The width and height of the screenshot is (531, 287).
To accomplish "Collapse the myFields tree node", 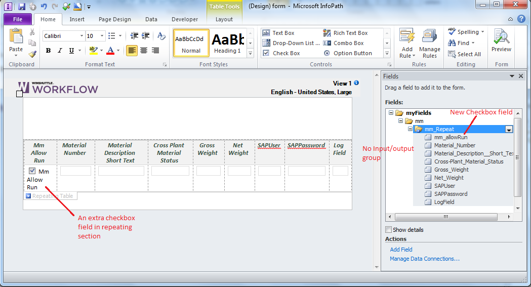I will click(391, 113).
